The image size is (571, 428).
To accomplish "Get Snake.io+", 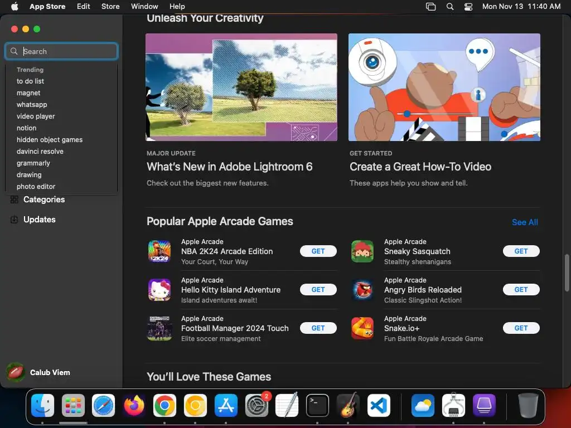I will [521, 328].
